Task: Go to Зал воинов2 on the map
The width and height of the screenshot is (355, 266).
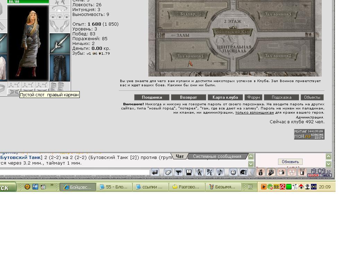Action: [x=278, y=56]
